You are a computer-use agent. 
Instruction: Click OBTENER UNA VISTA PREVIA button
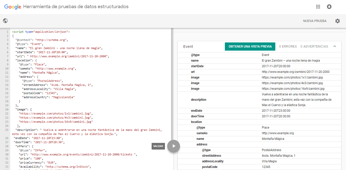[250, 47]
